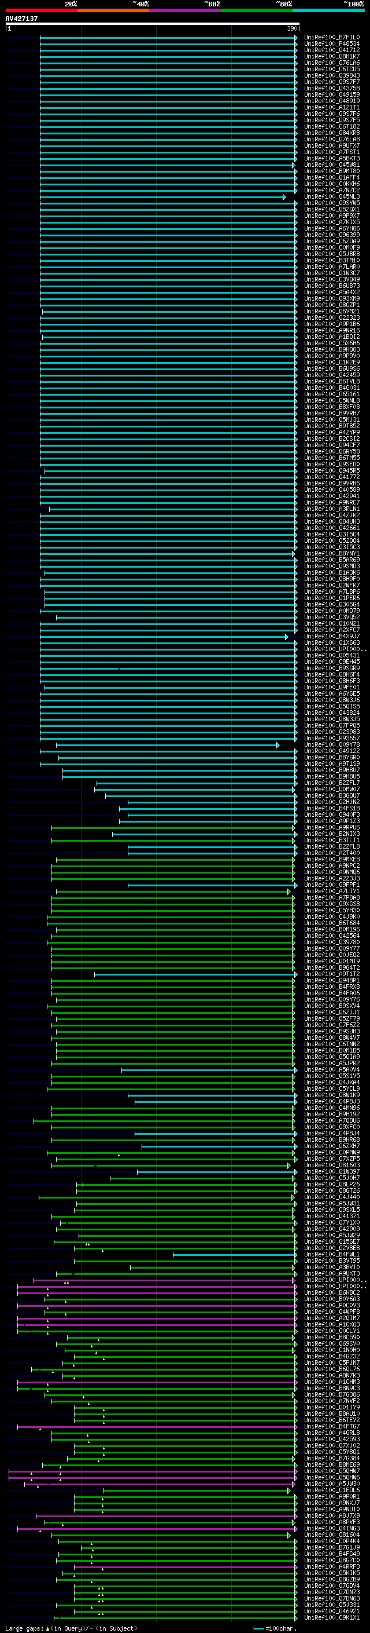Open UniRef100_C6TCU5 hit
The image size is (370, 1633).
tap(331, 69)
